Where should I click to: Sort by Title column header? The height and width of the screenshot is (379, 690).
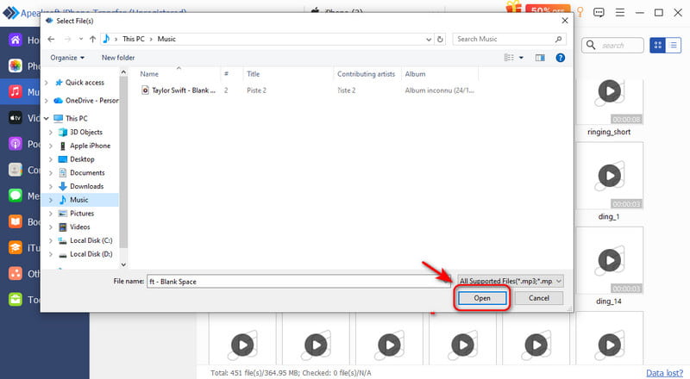pyautogui.click(x=253, y=74)
